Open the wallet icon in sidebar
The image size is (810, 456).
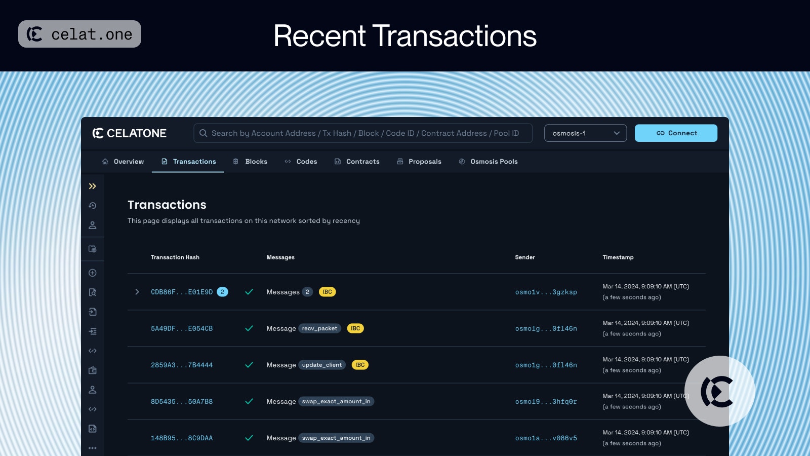pos(92,370)
